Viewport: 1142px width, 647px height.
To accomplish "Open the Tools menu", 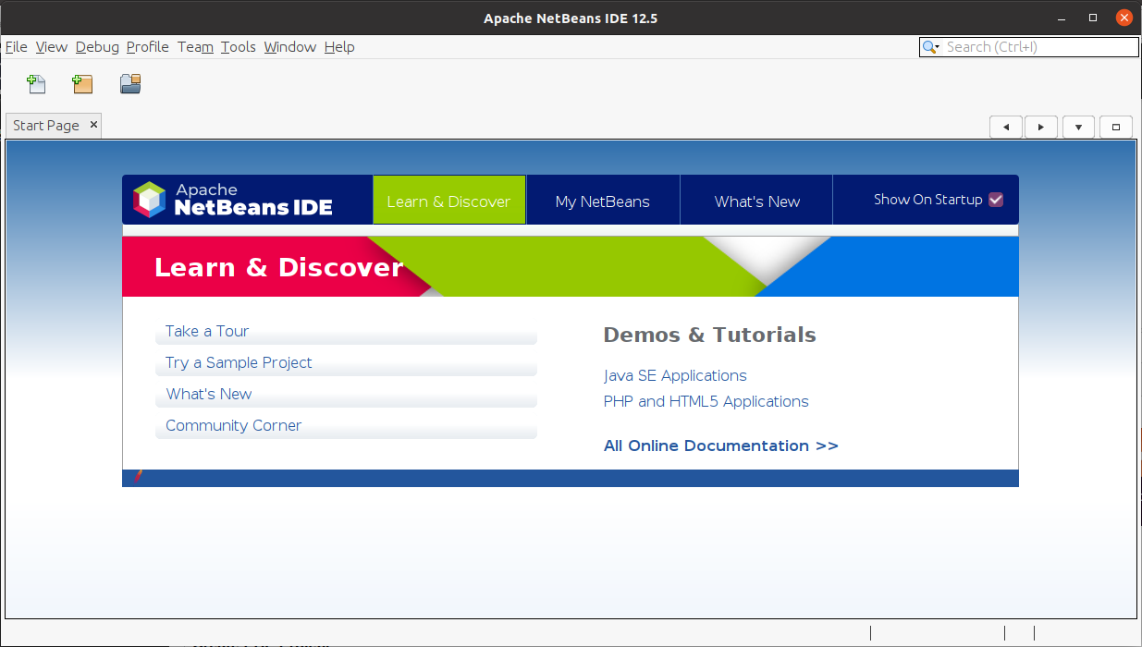I will [x=239, y=47].
